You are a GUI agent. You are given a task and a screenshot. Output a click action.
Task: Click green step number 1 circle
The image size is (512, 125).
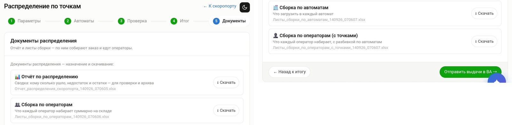[12, 21]
